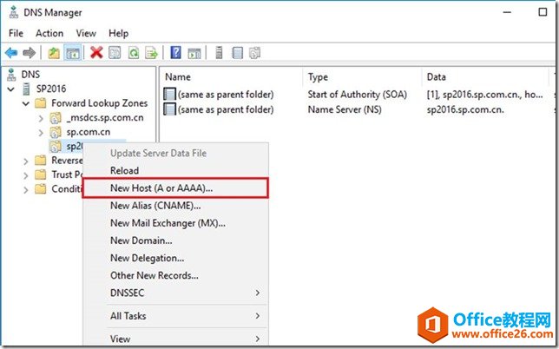Open View entry in context menu
The image size is (559, 349).
pyautogui.click(x=175, y=339)
